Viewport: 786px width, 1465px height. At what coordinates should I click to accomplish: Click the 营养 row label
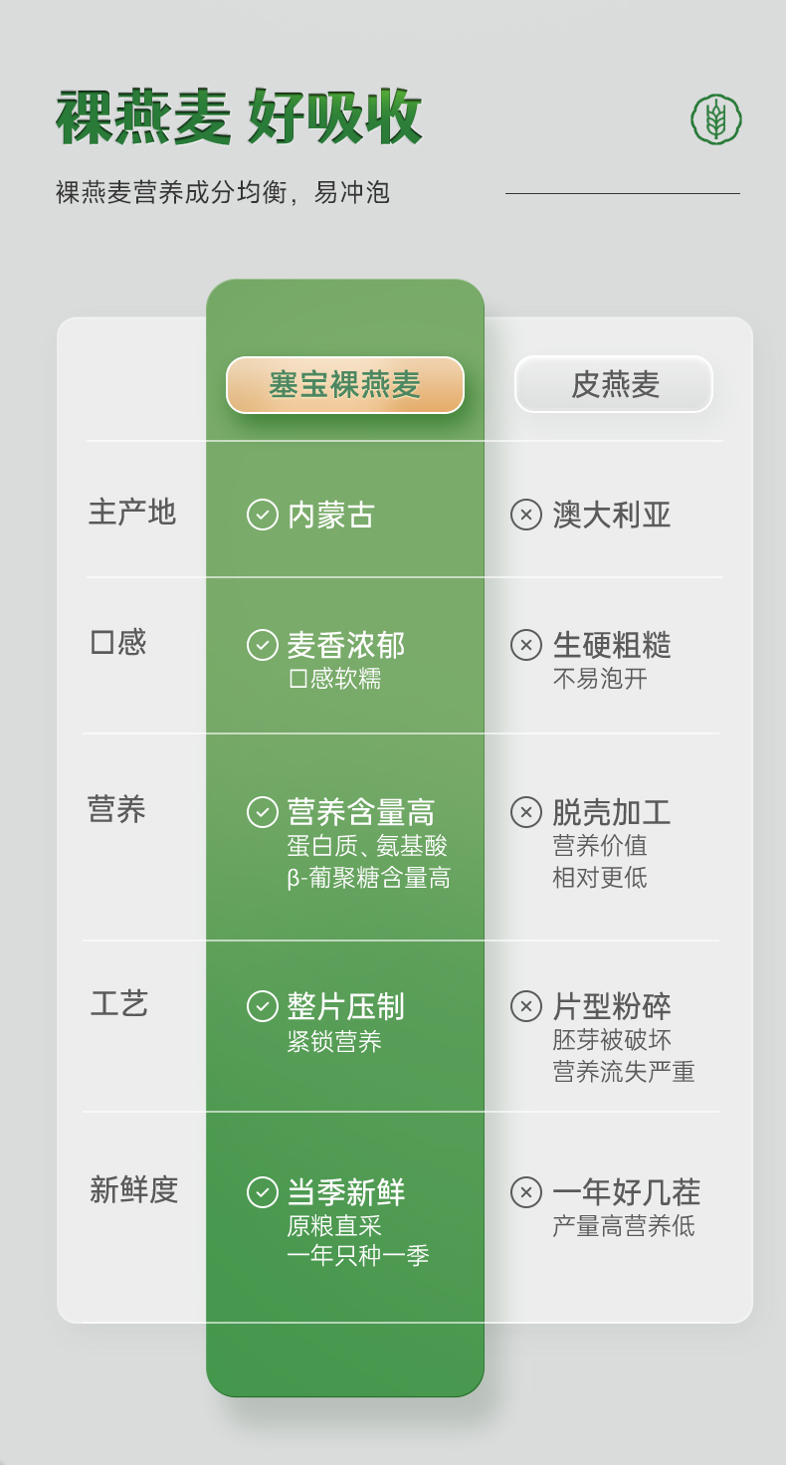pyautogui.click(x=117, y=809)
